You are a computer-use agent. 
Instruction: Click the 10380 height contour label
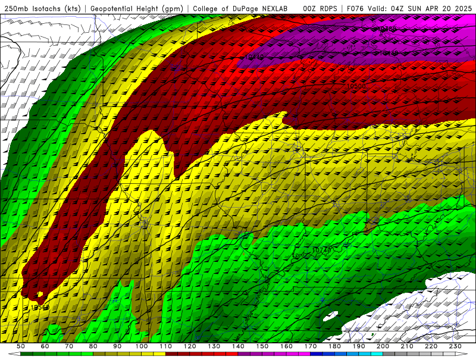pos(387,29)
